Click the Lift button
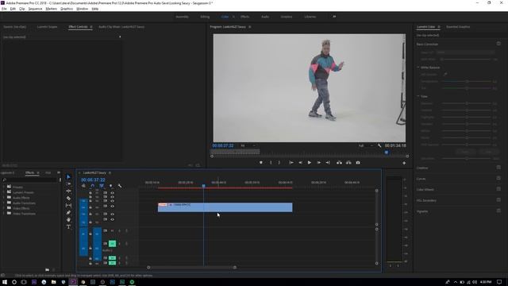Image resolution: width=508 pixels, height=286 pixels. click(339, 162)
